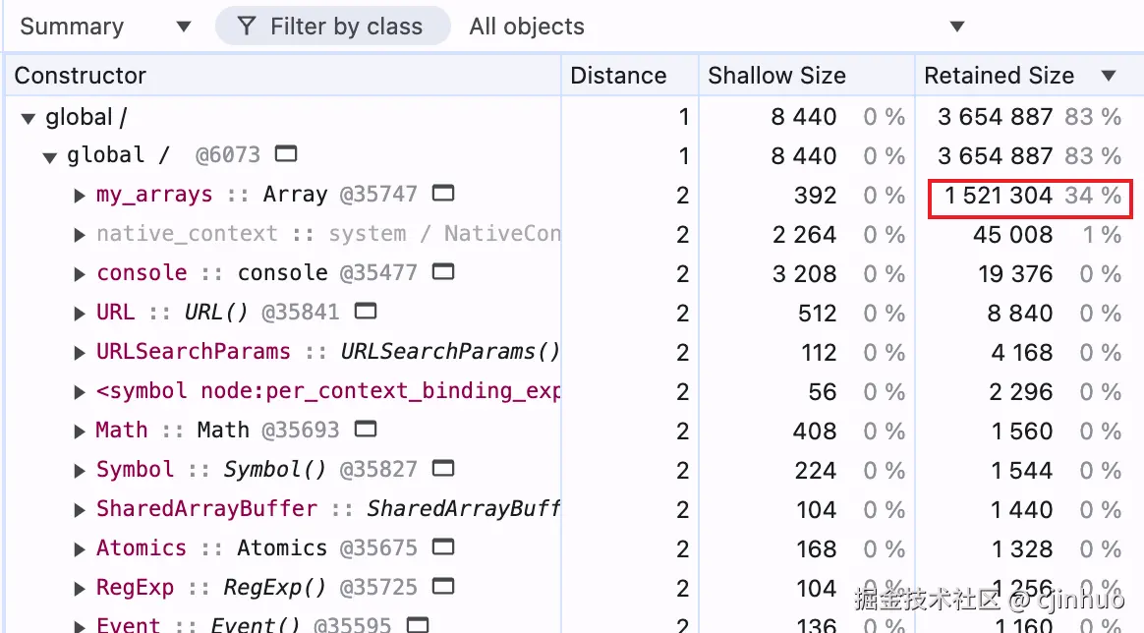The height and width of the screenshot is (633, 1144).
Task: Collapse the top-level global group
Action: tap(28, 118)
